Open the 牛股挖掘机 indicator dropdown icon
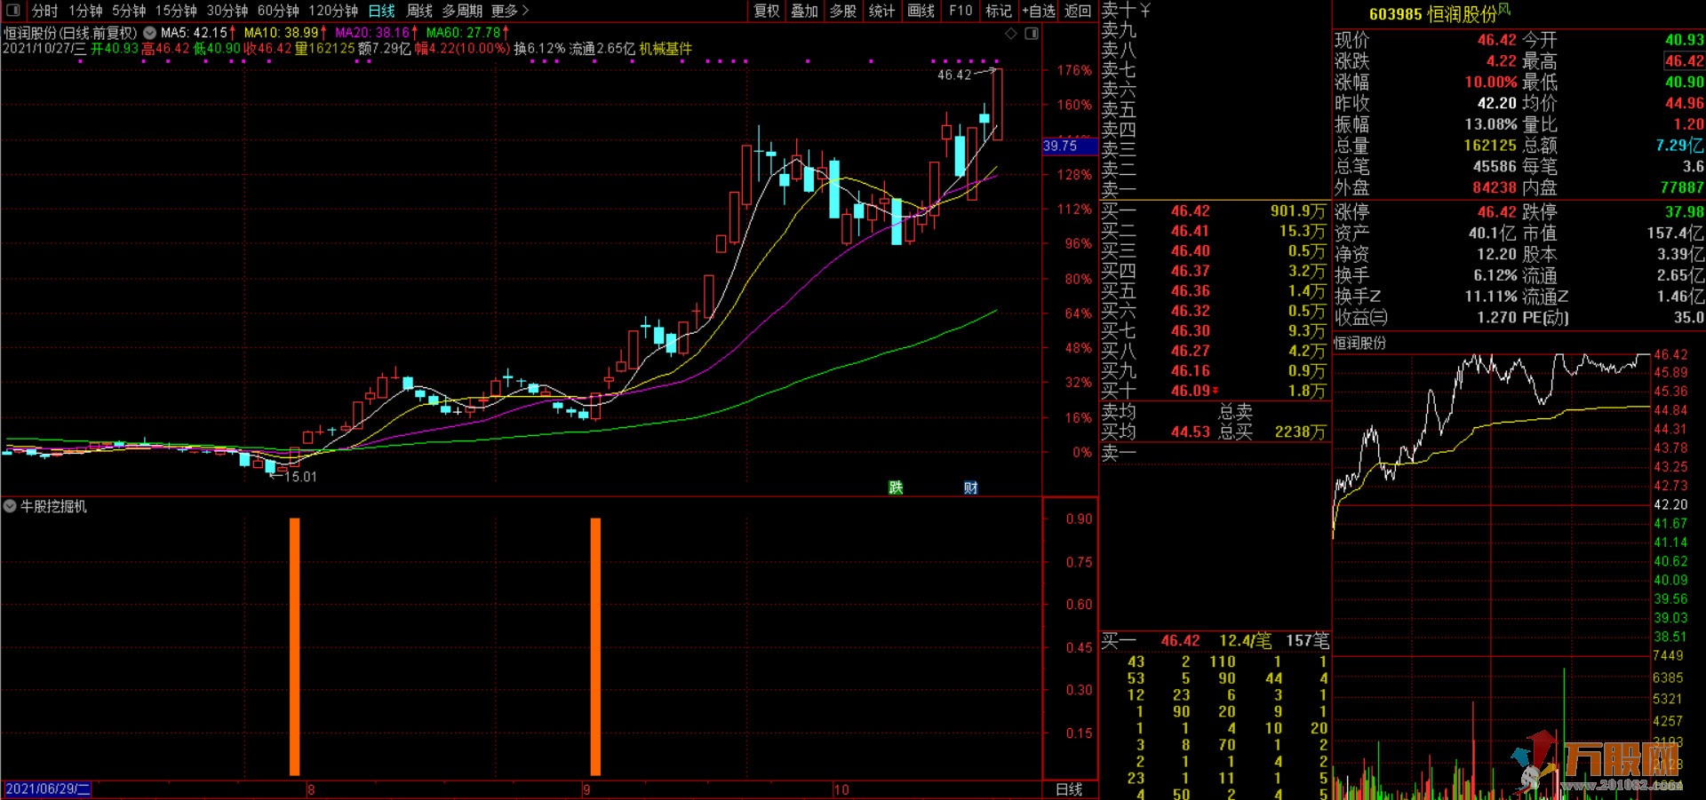This screenshot has width=1706, height=800. (x=10, y=506)
